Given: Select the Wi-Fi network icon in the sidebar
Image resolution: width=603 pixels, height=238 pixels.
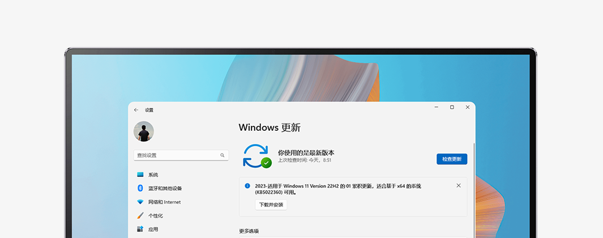Looking at the screenshot, I should click(x=140, y=202).
